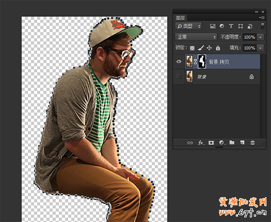The width and height of the screenshot is (271, 222).
Task: Filter layers by text (T) type
Action: [x=231, y=26]
